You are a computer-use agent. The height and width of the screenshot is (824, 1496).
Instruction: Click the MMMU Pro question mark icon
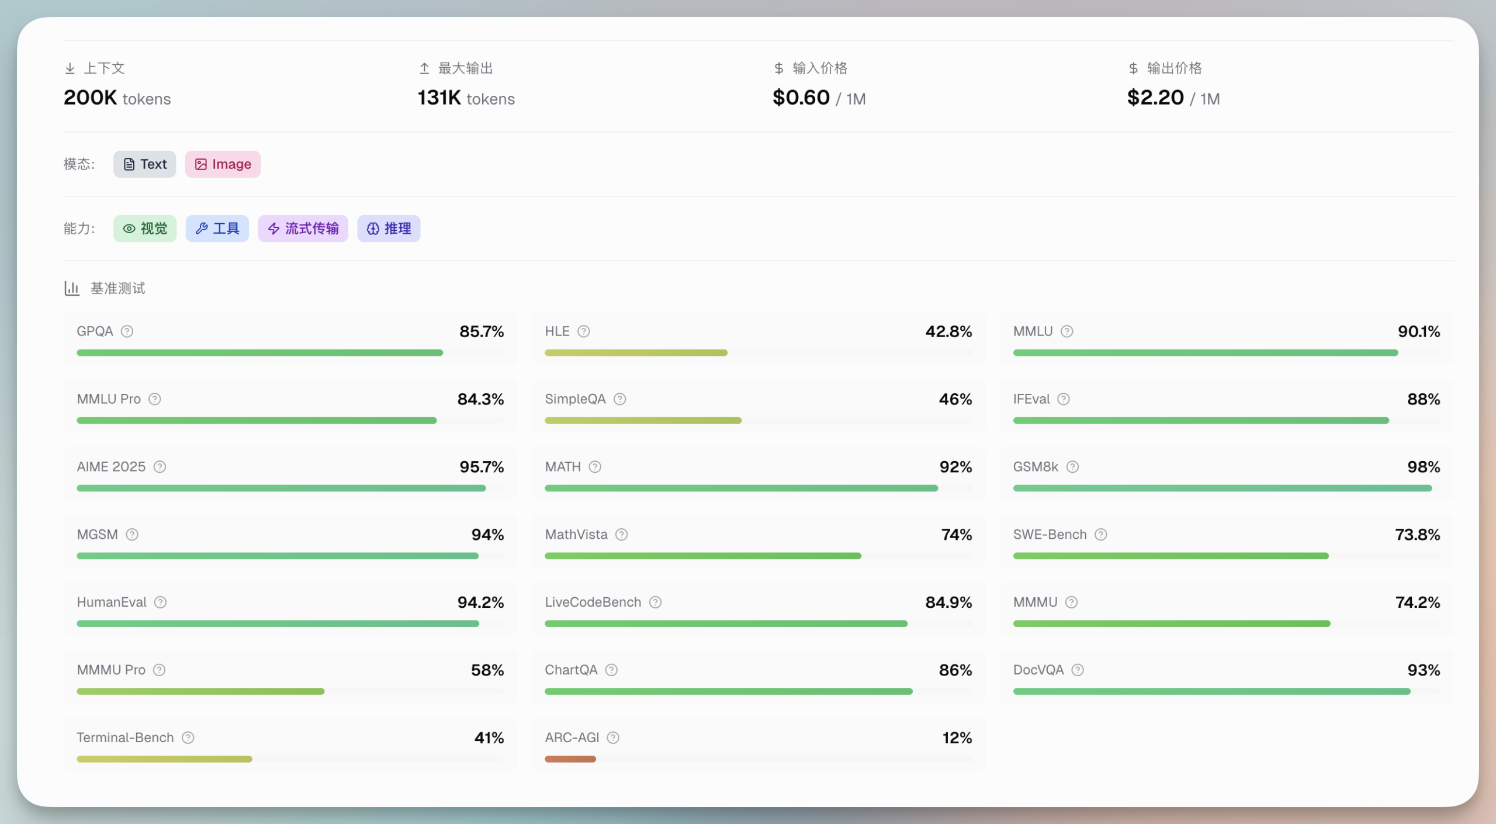point(159,670)
